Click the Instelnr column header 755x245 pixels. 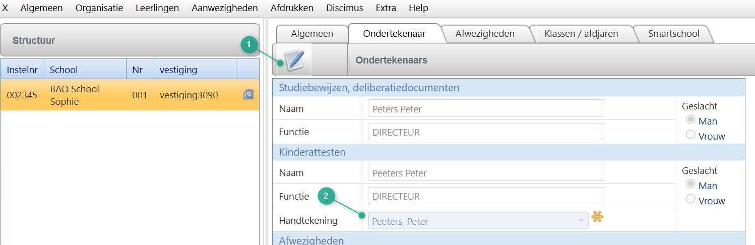22,70
